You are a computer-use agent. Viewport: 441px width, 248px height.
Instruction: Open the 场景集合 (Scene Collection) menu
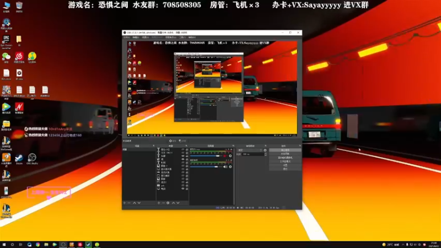coord(170,37)
